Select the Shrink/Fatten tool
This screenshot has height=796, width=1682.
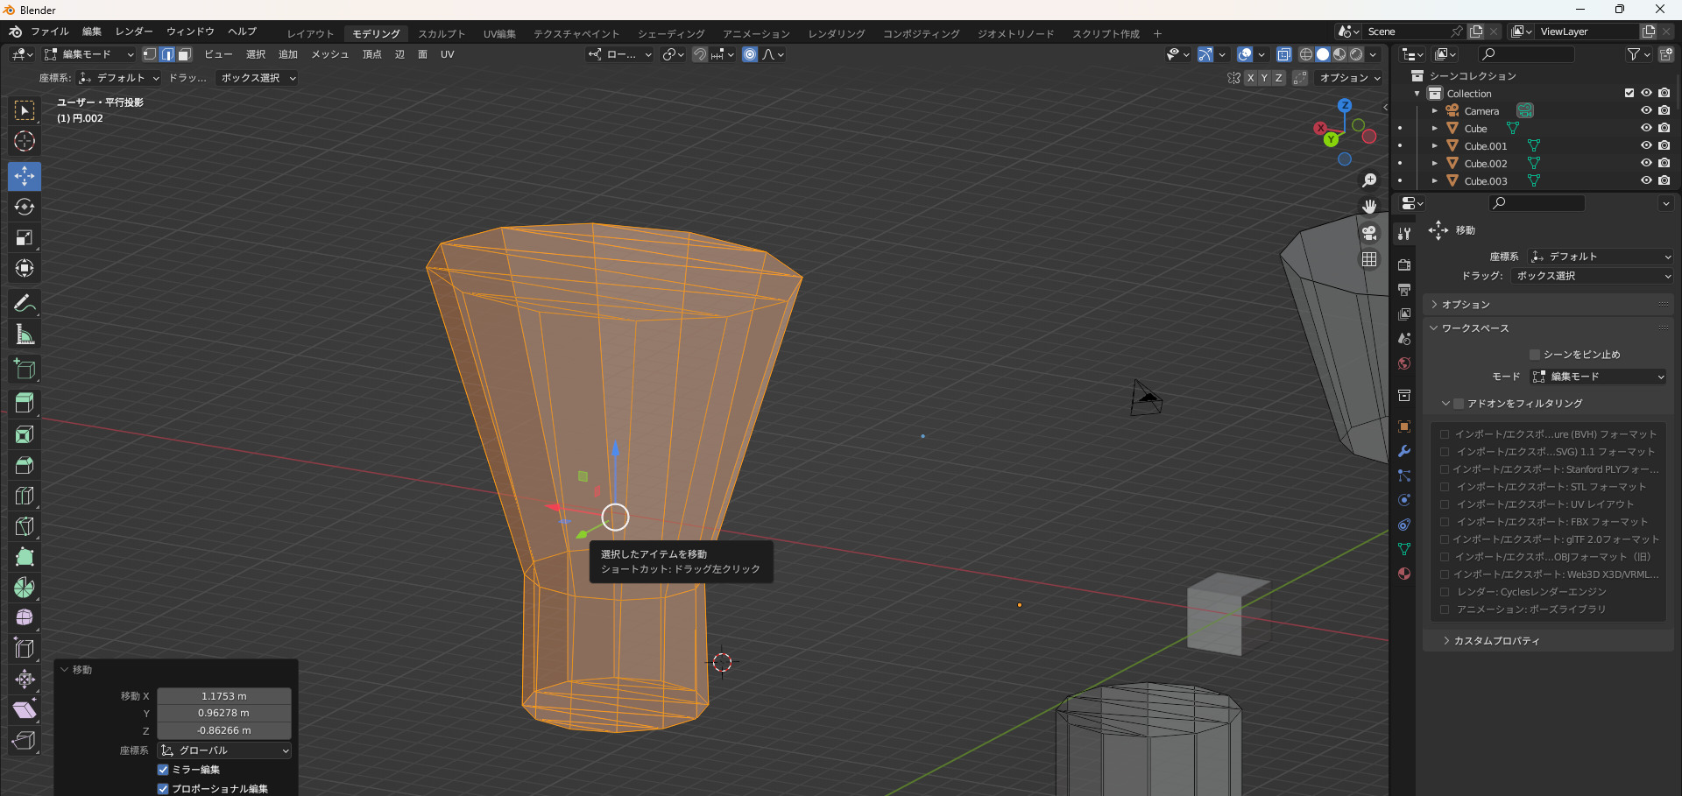25,680
